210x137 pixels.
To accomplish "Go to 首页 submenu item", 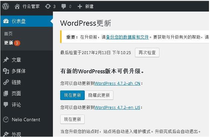I will [8, 34].
